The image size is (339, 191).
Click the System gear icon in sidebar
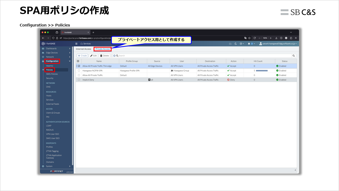click(x=43, y=166)
